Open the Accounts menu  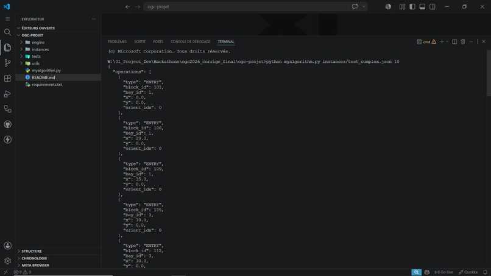[7, 246]
